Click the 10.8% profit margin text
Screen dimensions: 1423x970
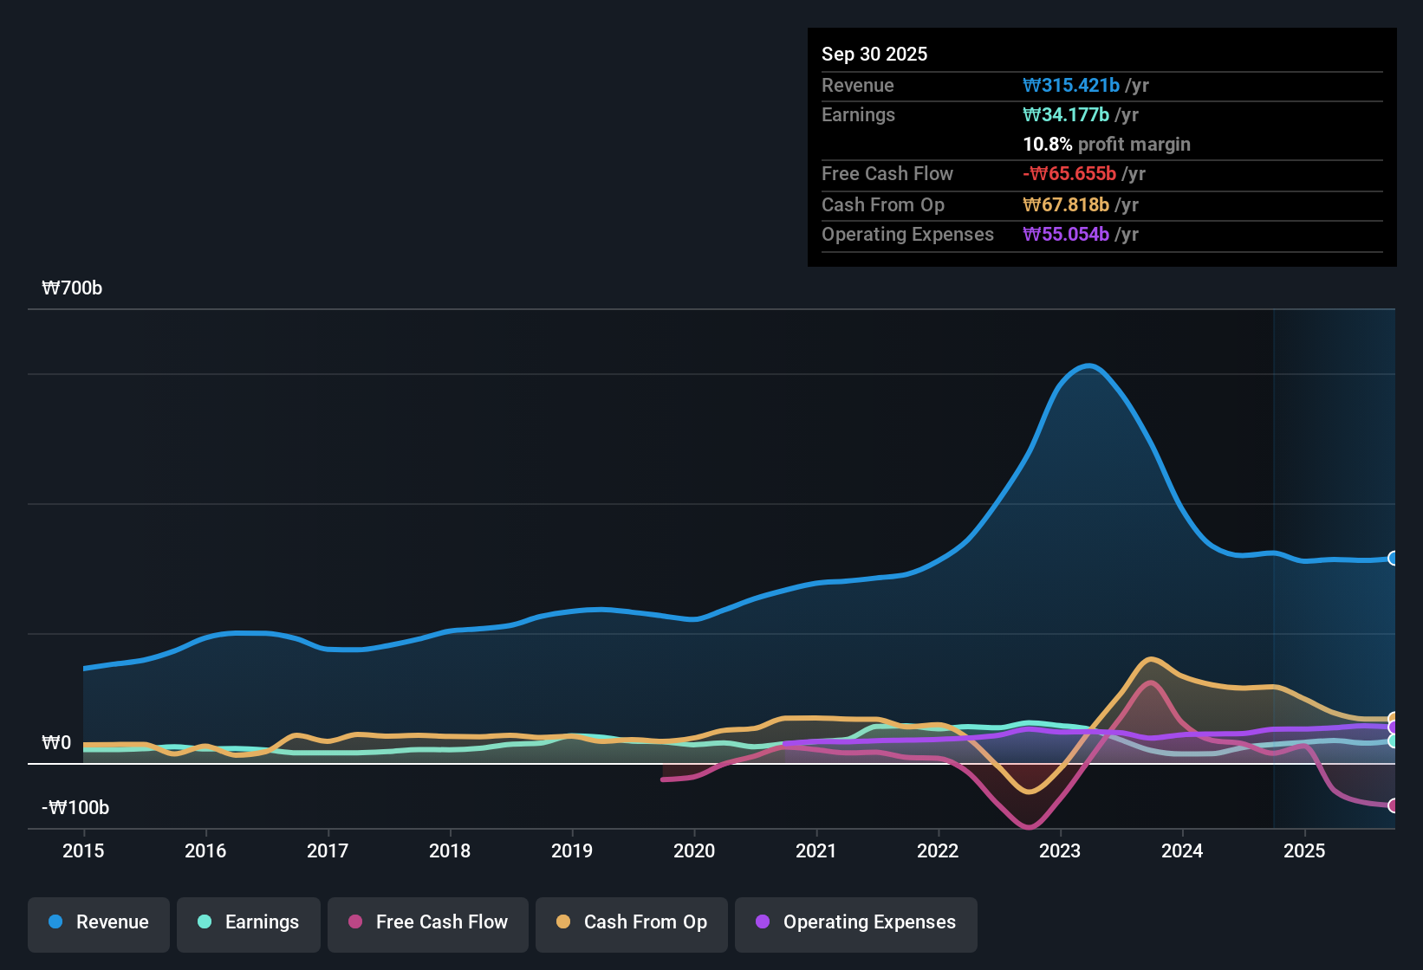[1107, 144]
